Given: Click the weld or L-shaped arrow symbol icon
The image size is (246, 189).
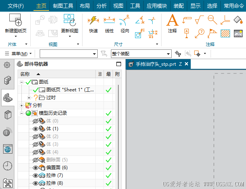Looking at the screenshot, I should 225,20.
